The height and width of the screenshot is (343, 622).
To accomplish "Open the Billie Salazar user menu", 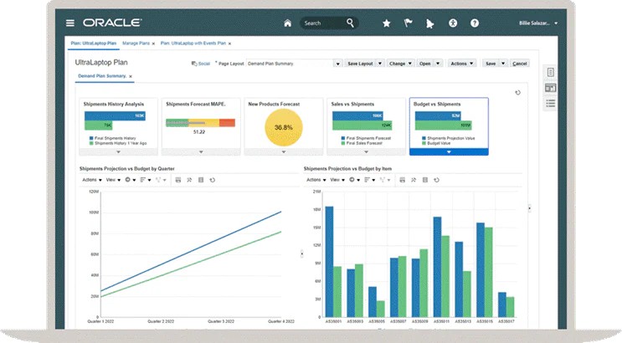I will tap(538, 23).
